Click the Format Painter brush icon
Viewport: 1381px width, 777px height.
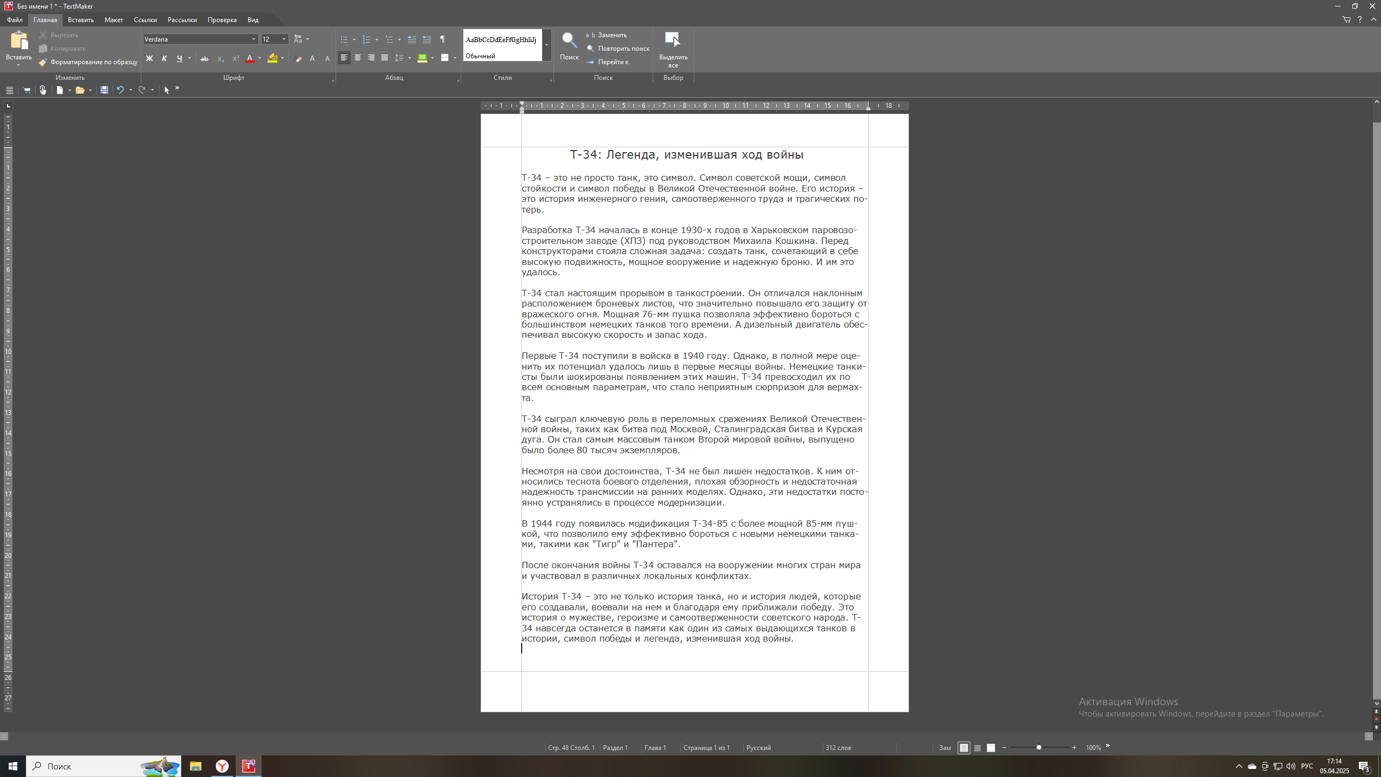click(43, 62)
